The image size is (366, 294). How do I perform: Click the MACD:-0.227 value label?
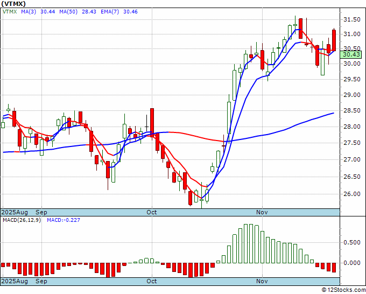(64, 220)
